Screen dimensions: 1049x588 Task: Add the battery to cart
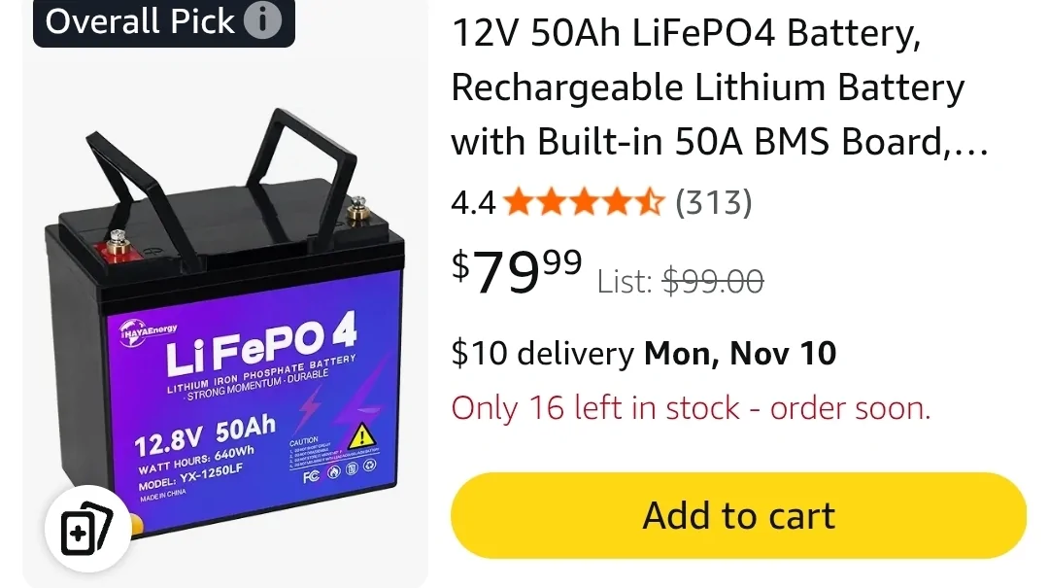coord(738,516)
